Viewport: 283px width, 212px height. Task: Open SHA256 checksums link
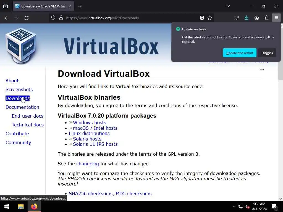pos(91,194)
